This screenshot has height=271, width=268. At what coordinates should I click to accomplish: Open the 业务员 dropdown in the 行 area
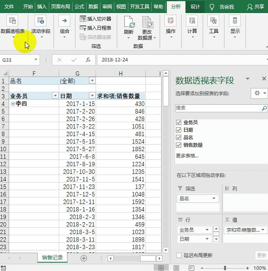tap(207, 230)
